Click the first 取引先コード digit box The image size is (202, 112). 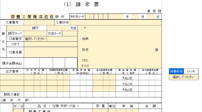tap(88, 17)
